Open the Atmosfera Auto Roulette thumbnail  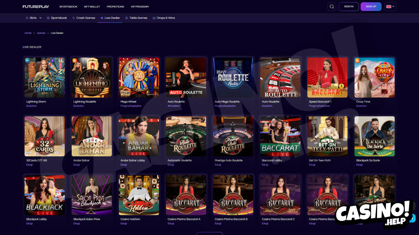[x=186, y=77]
